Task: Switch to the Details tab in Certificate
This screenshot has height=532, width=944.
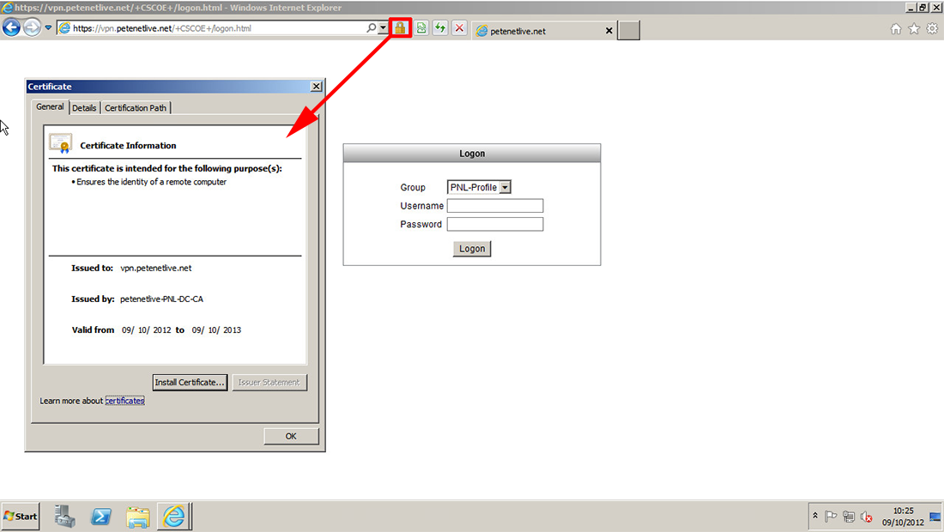Action: click(84, 108)
